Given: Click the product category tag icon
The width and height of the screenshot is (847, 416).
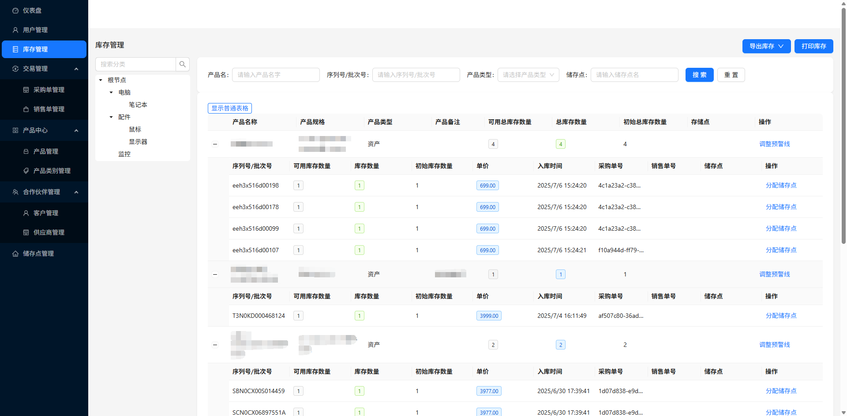Looking at the screenshot, I should pyautogui.click(x=26, y=171).
